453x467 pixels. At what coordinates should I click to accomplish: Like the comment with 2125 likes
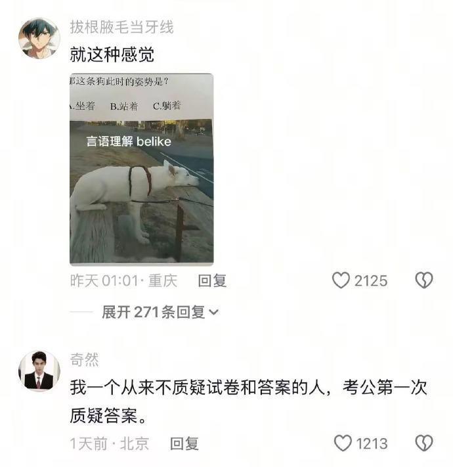coord(341,280)
